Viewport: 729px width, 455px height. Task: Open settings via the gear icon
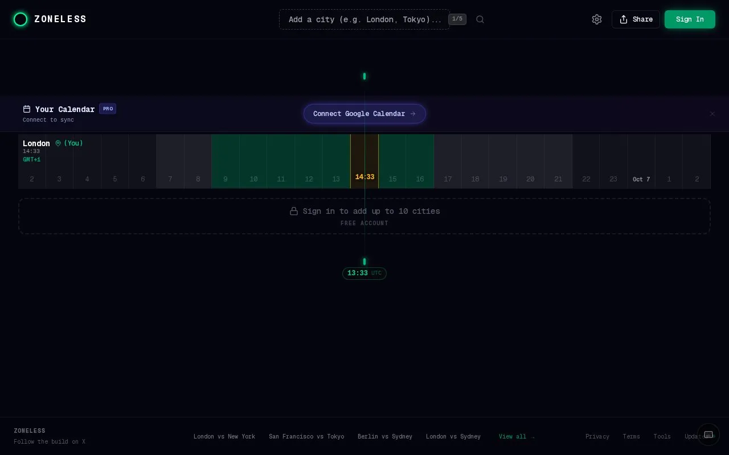click(x=597, y=19)
